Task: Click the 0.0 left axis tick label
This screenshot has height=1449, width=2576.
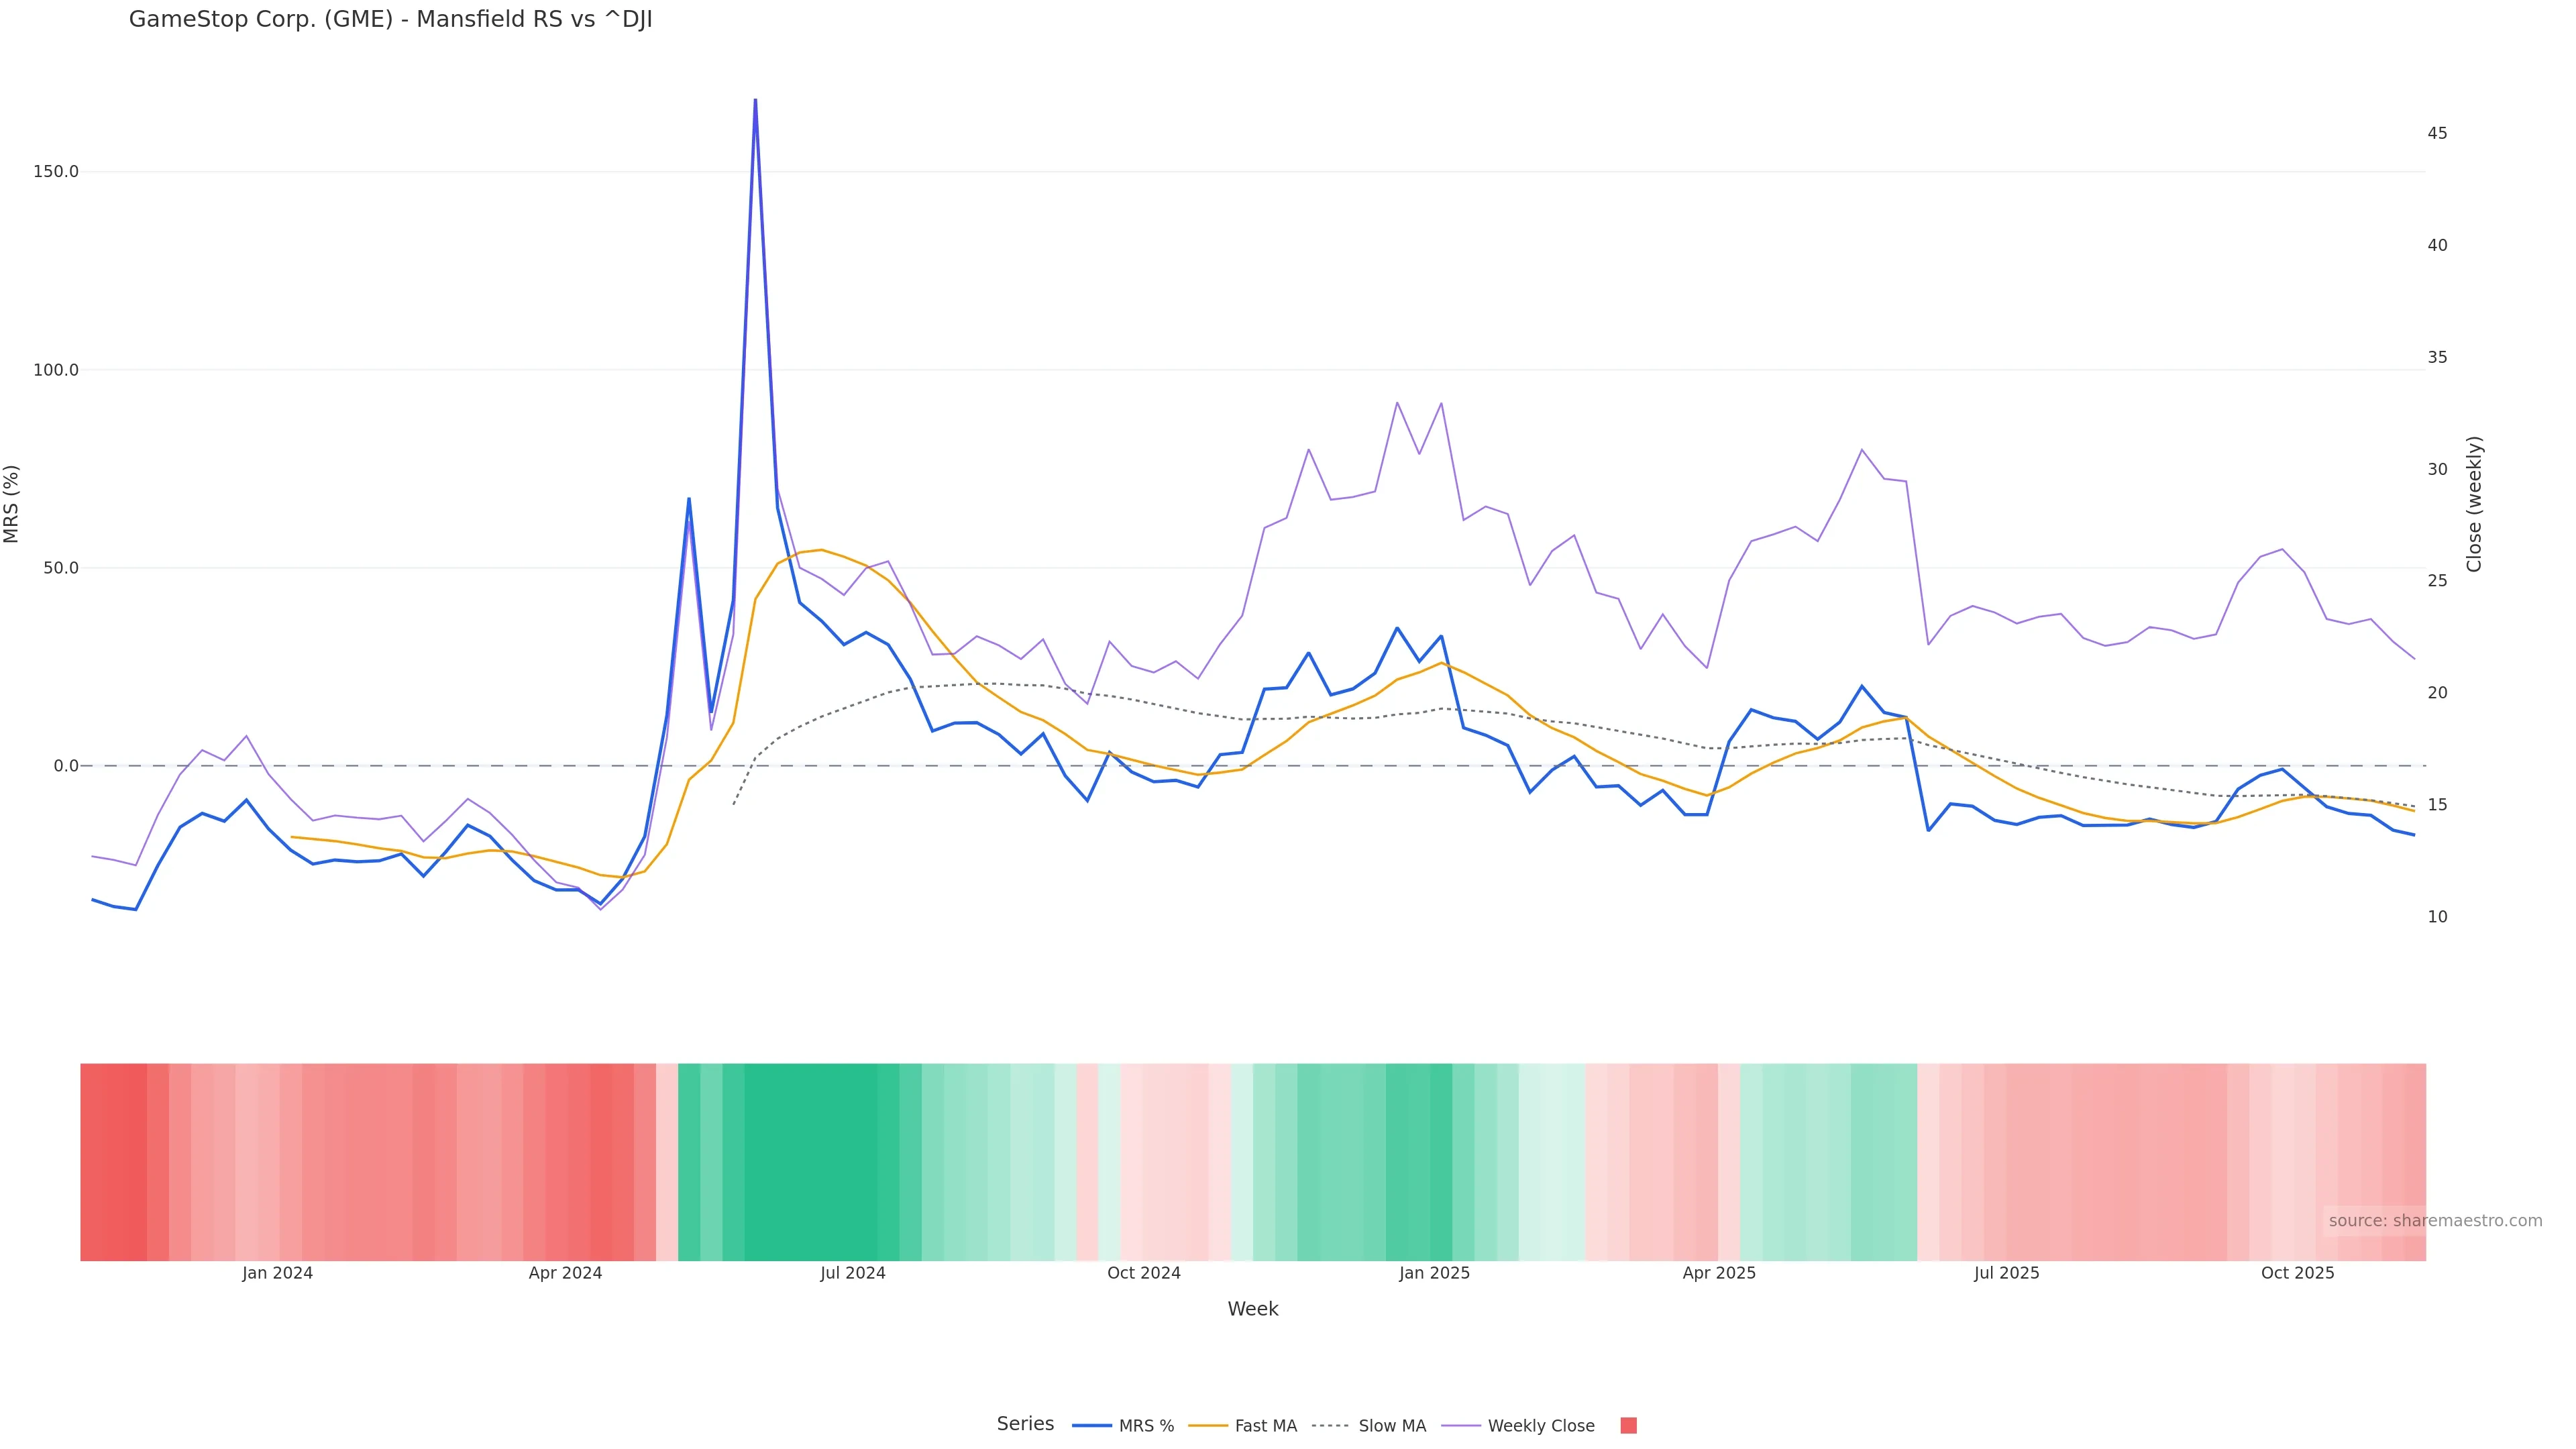Action: (x=66, y=766)
